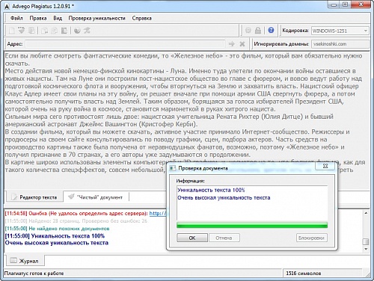Close the Проверка документа dialog
Viewport: 374px width, 281px height.
tap(325, 166)
